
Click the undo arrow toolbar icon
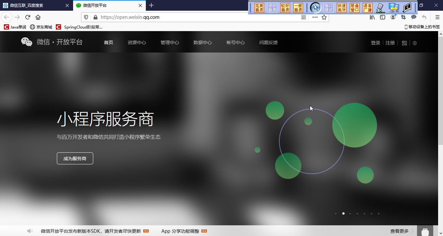point(424,17)
